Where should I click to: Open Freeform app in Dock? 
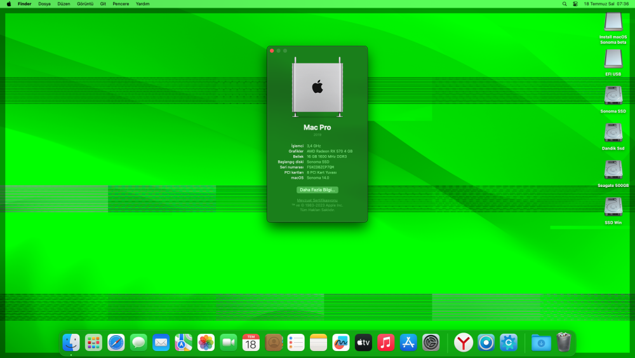(341, 343)
